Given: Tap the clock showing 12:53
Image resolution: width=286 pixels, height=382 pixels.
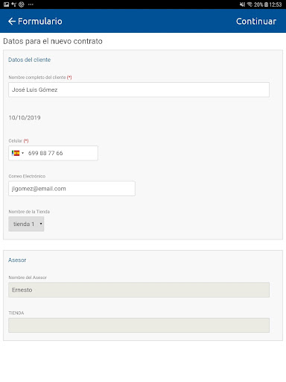Looking at the screenshot, I should click(276, 4).
